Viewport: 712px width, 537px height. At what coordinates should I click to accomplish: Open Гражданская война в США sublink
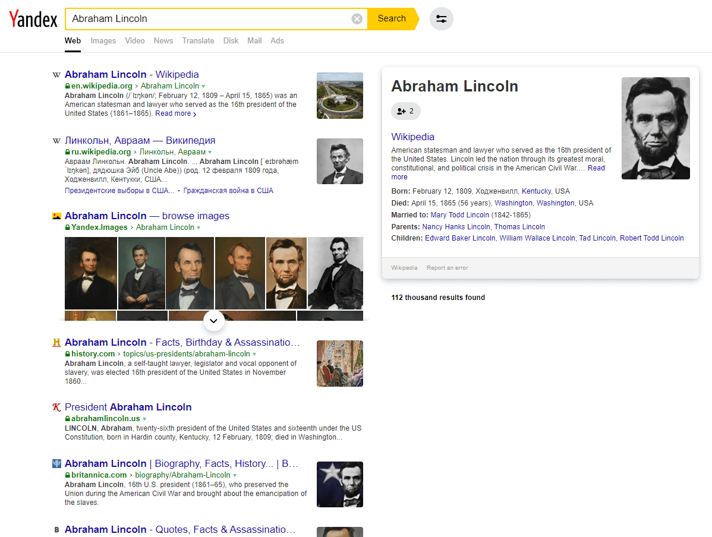(x=228, y=191)
